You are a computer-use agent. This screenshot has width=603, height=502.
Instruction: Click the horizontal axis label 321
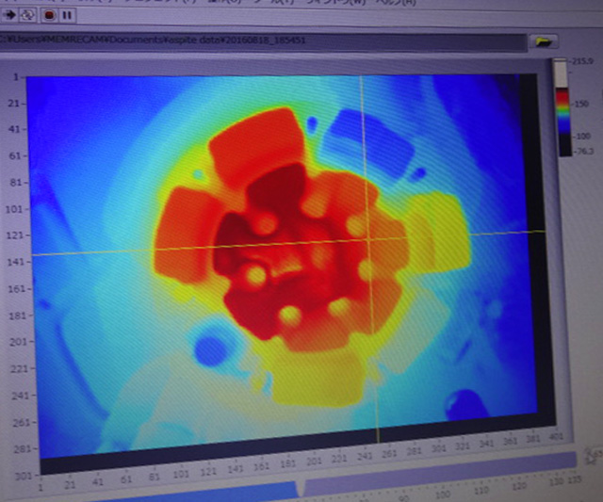[463, 445]
